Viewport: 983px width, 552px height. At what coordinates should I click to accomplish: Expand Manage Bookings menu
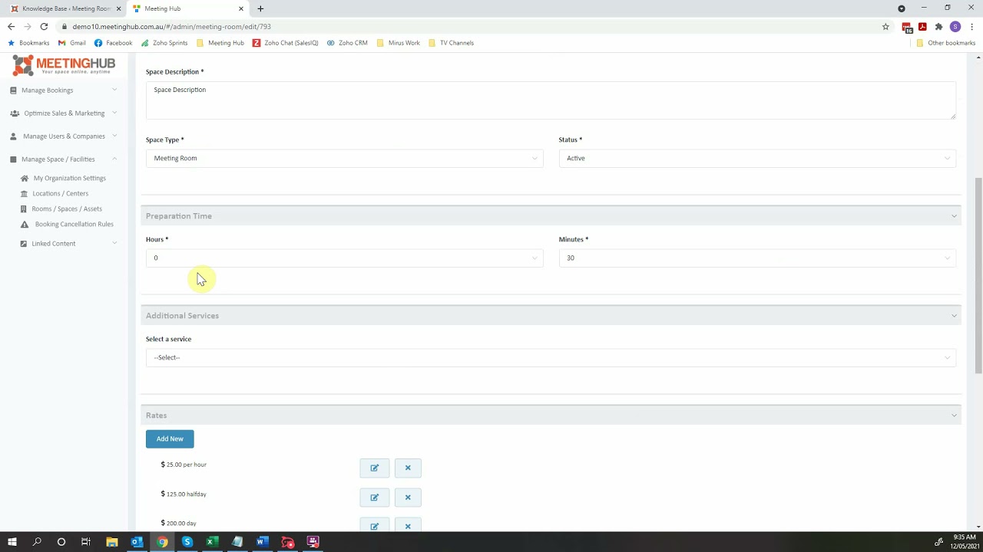64,90
